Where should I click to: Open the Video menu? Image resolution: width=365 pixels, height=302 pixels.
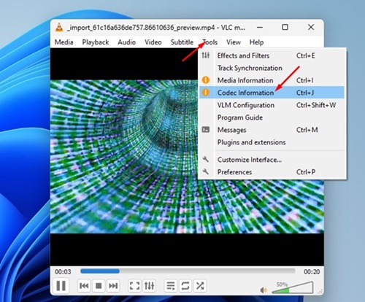153,42
